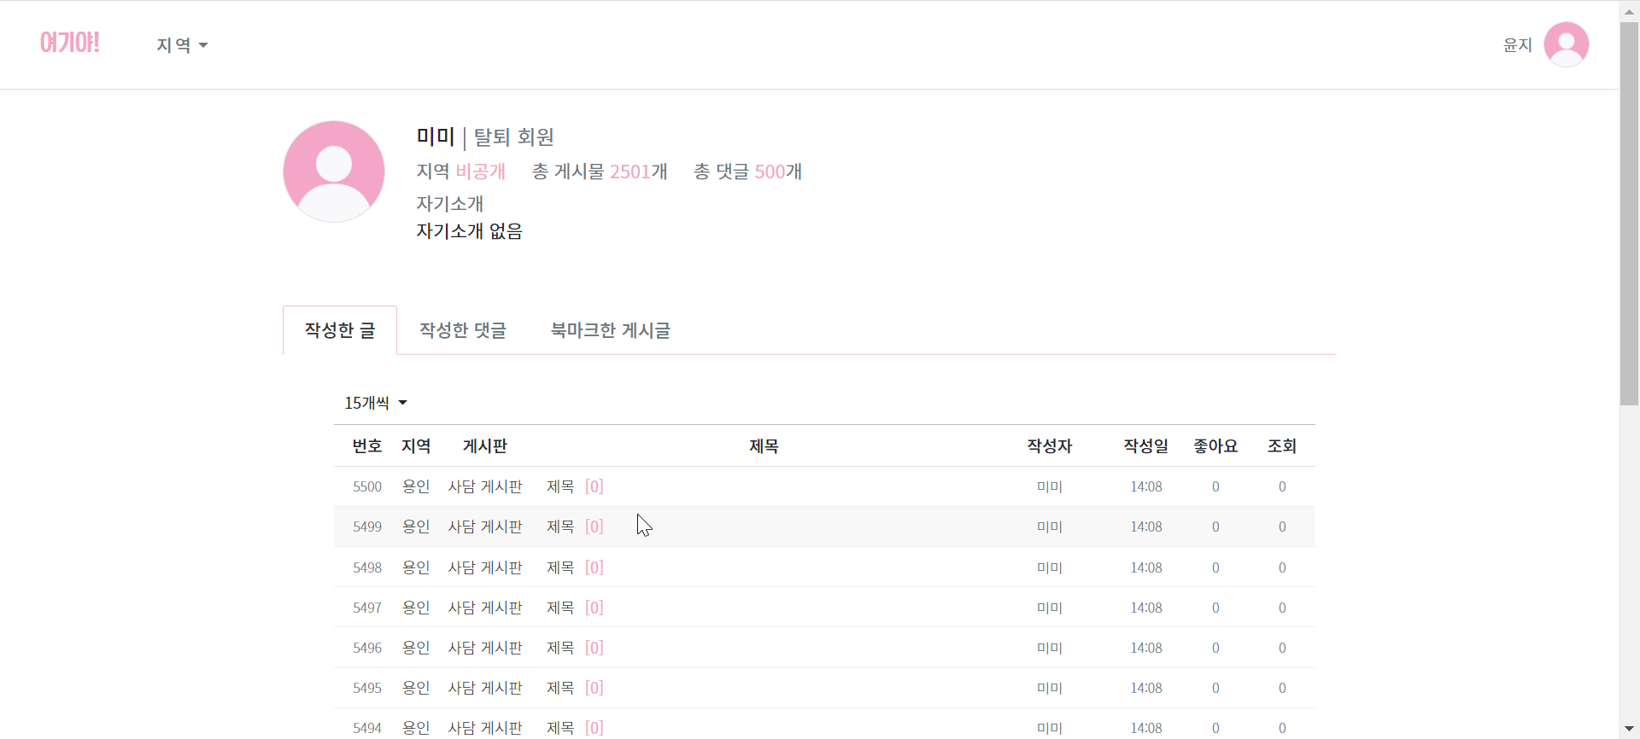Click the 작성일 column header
Image resolution: width=1640 pixels, height=739 pixels.
pyautogui.click(x=1145, y=446)
